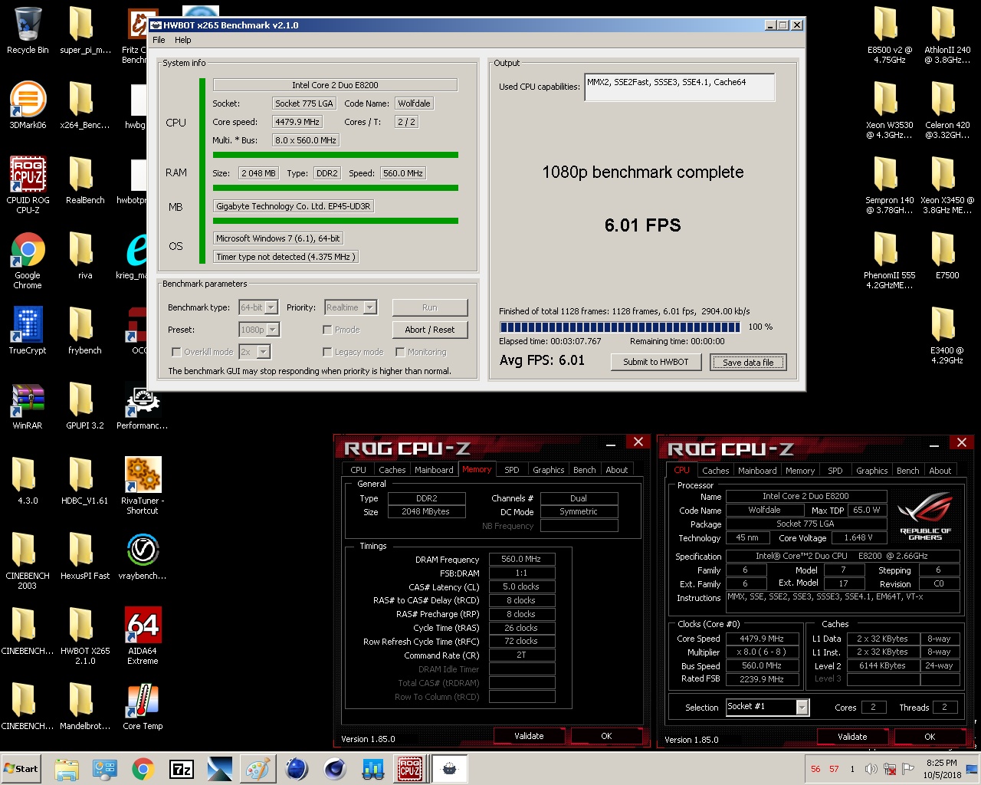Open the CINEBENCH 2003 folder
The image size is (981, 785).
point(28,560)
